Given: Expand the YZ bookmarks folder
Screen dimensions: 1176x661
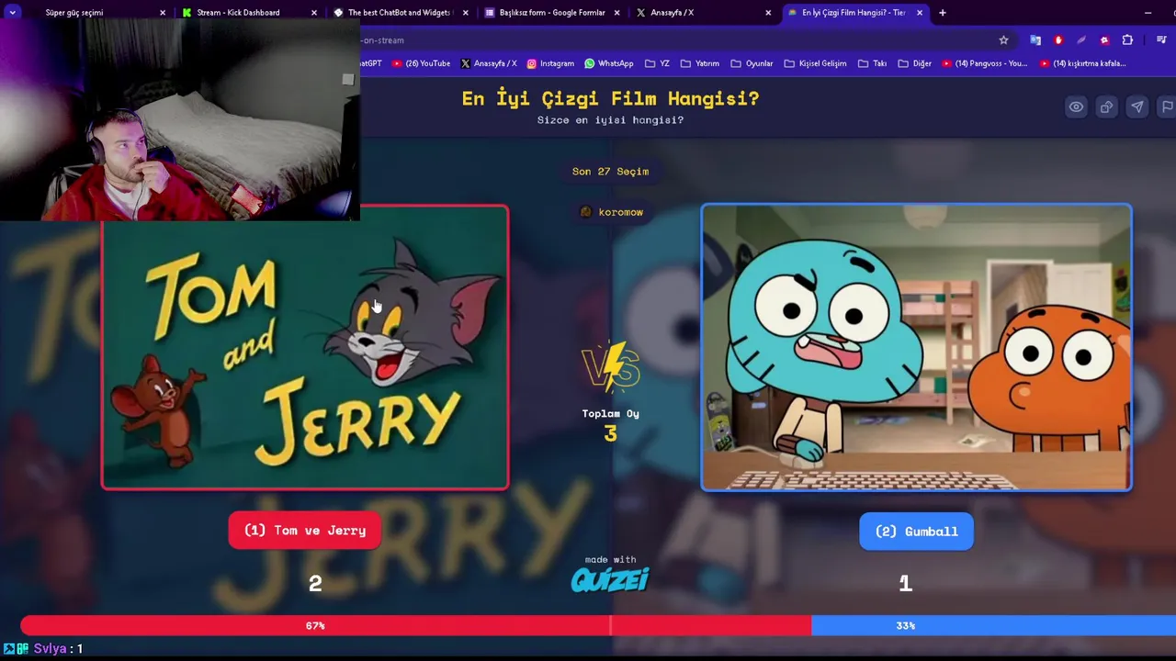Looking at the screenshot, I should point(657,63).
